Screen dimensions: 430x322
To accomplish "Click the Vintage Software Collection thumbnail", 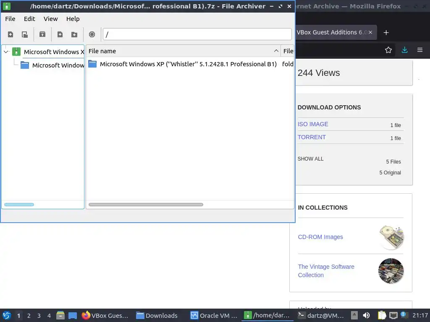I will pyautogui.click(x=391, y=271).
